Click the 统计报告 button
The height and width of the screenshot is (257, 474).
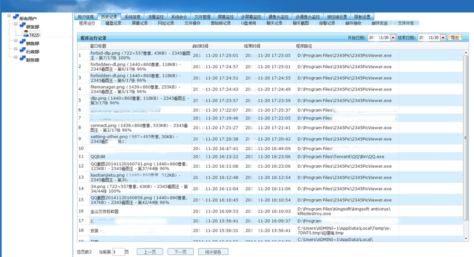[x=213, y=252]
